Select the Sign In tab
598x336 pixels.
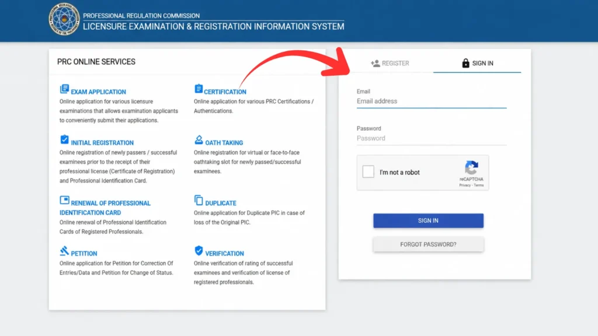click(477, 63)
